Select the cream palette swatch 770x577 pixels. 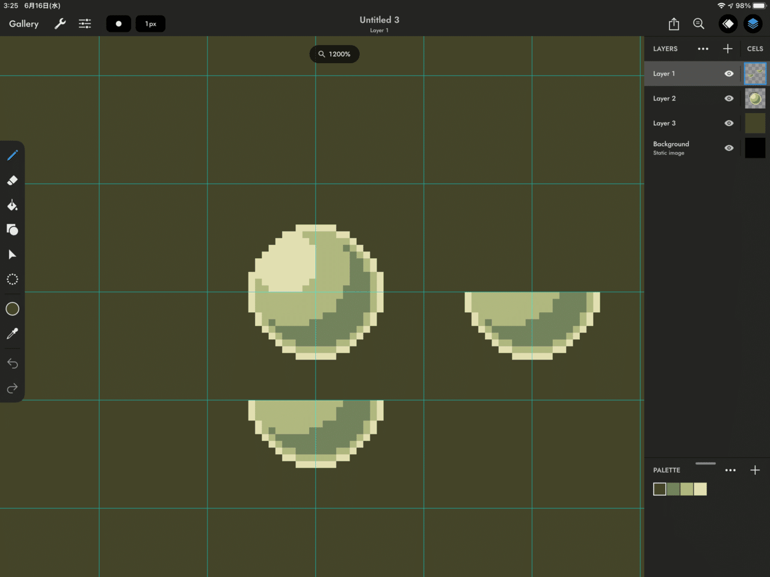click(x=700, y=489)
